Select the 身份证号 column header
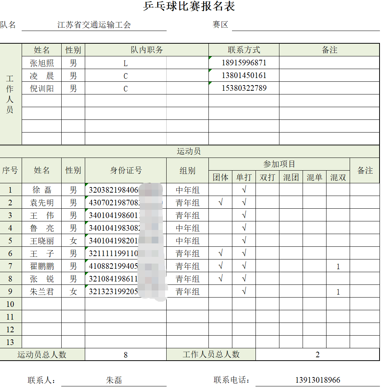The image size is (390, 389). (x=126, y=171)
